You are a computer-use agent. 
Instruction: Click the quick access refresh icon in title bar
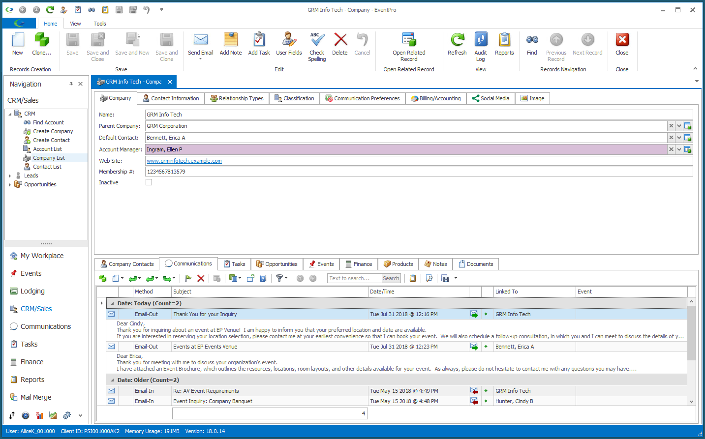(x=50, y=9)
